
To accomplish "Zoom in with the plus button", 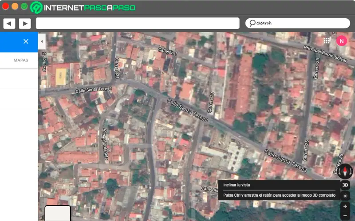I will pos(345,206).
